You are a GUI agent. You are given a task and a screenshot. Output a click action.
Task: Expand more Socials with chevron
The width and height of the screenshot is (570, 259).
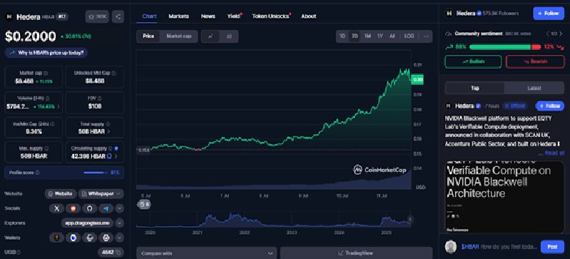pos(120,208)
